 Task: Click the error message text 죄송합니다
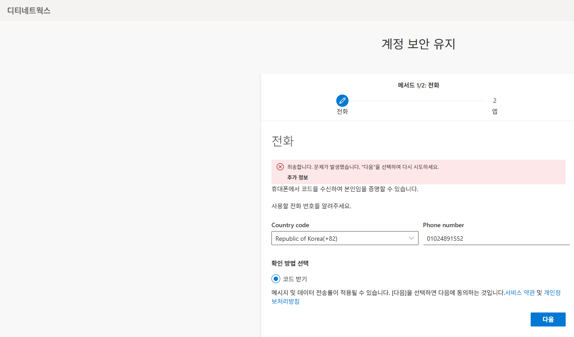pyautogui.click(x=363, y=167)
